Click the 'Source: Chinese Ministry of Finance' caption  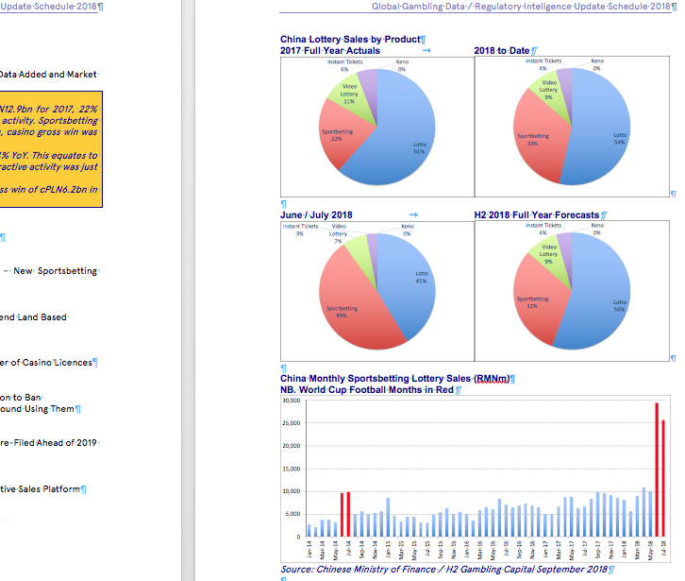pyautogui.click(x=443, y=570)
